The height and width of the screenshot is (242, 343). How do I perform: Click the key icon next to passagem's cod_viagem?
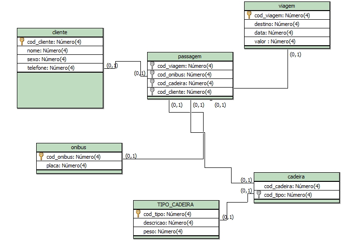point(152,66)
